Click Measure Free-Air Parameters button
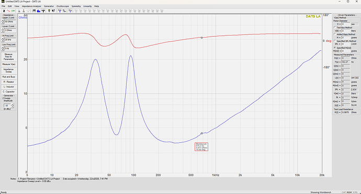Image resolution: width=361 pixels, height=194 pixels. 8,56
